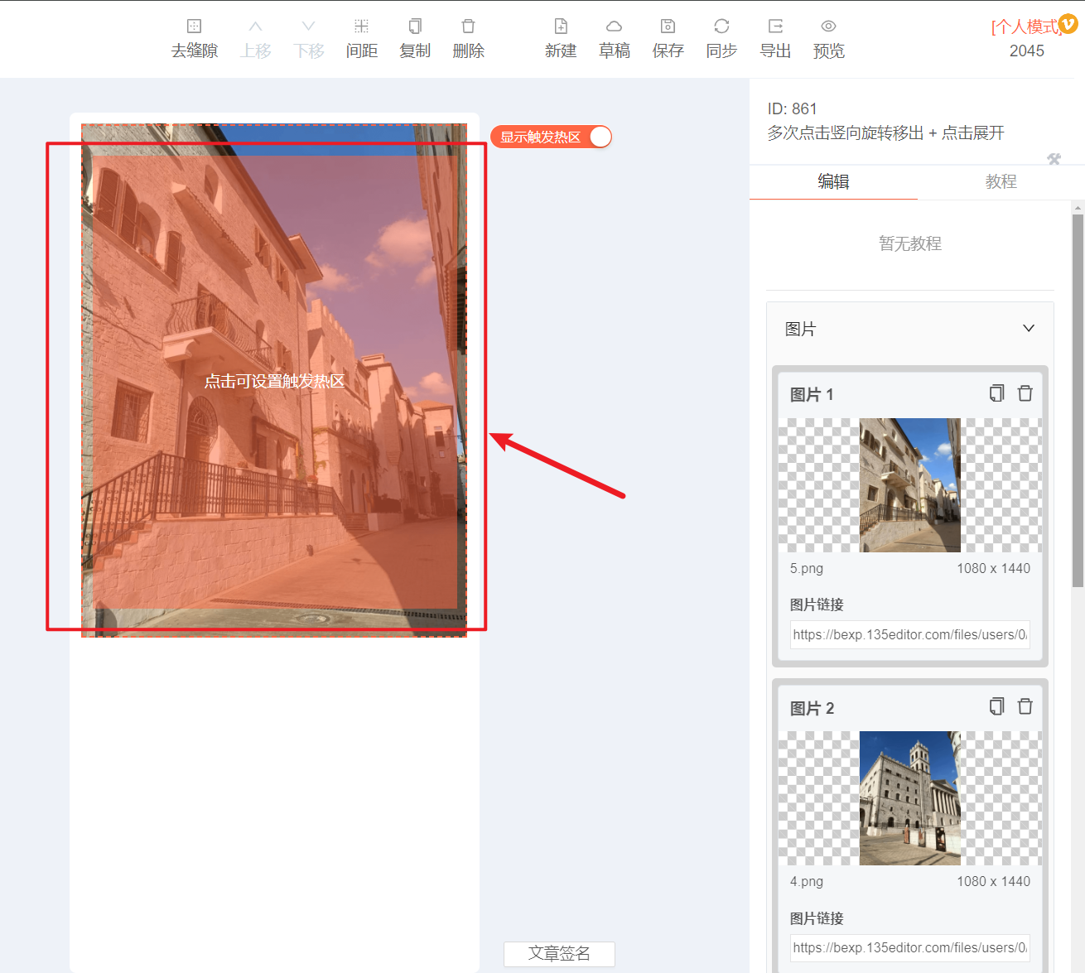Click the 图片 2 thumbnail preview

tap(909, 798)
